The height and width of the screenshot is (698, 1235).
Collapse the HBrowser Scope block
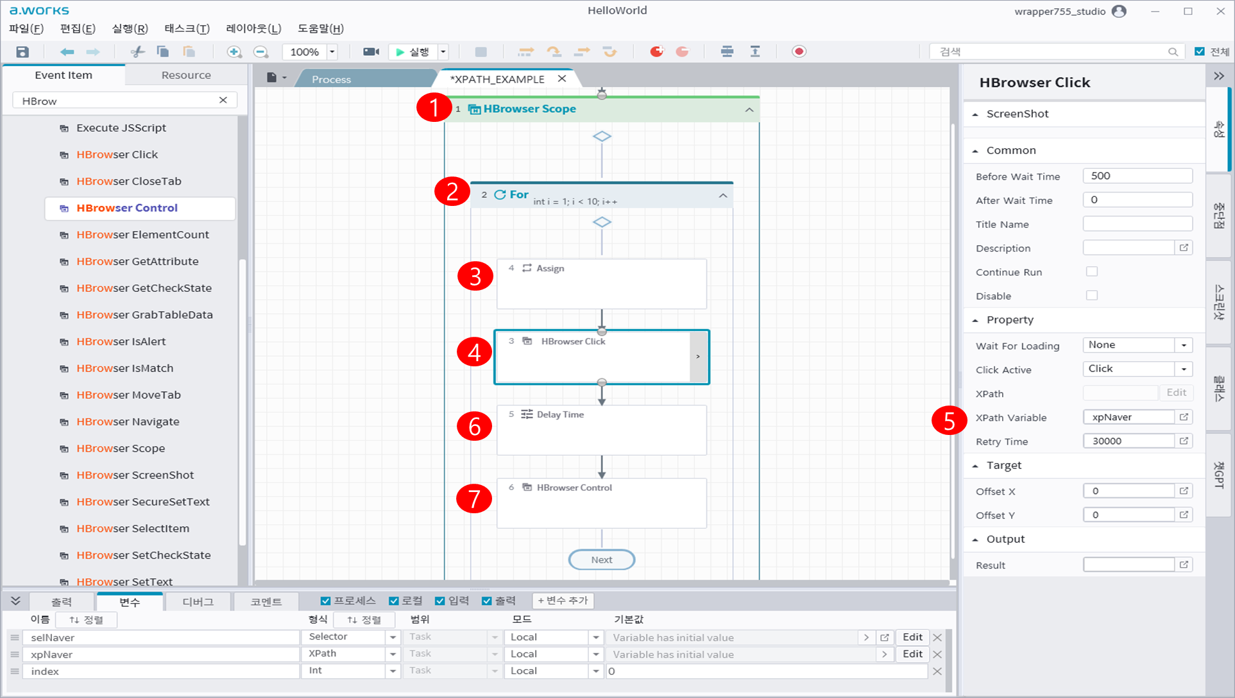(749, 110)
